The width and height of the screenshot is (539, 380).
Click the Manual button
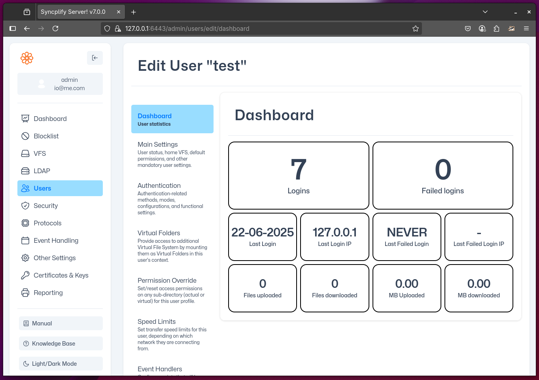point(42,323)
